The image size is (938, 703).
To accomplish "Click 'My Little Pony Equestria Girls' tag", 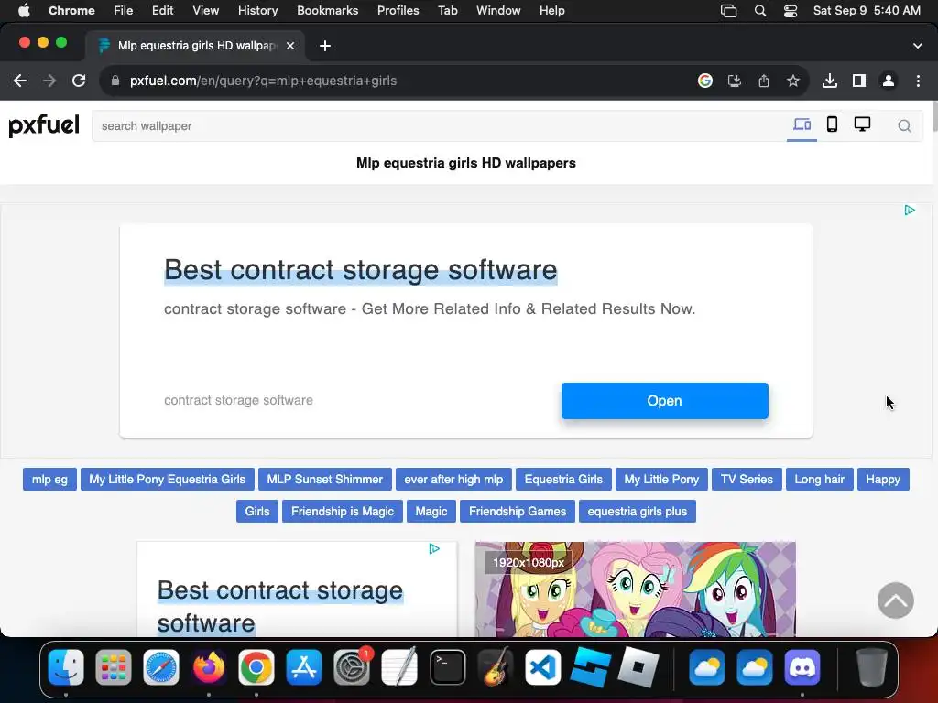I will click(168, 480).
